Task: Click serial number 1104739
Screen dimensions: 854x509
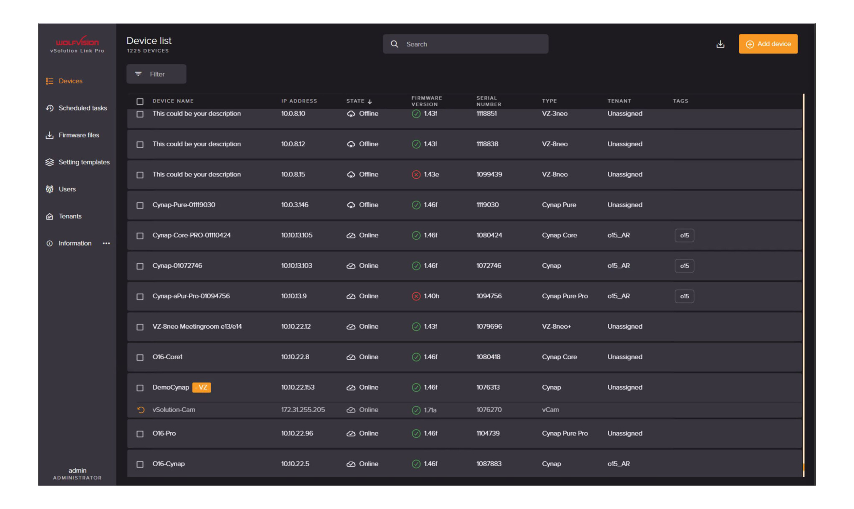Action: click(488, 433)
